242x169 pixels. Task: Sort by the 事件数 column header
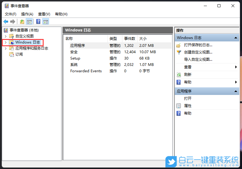(x=130, y=39)
